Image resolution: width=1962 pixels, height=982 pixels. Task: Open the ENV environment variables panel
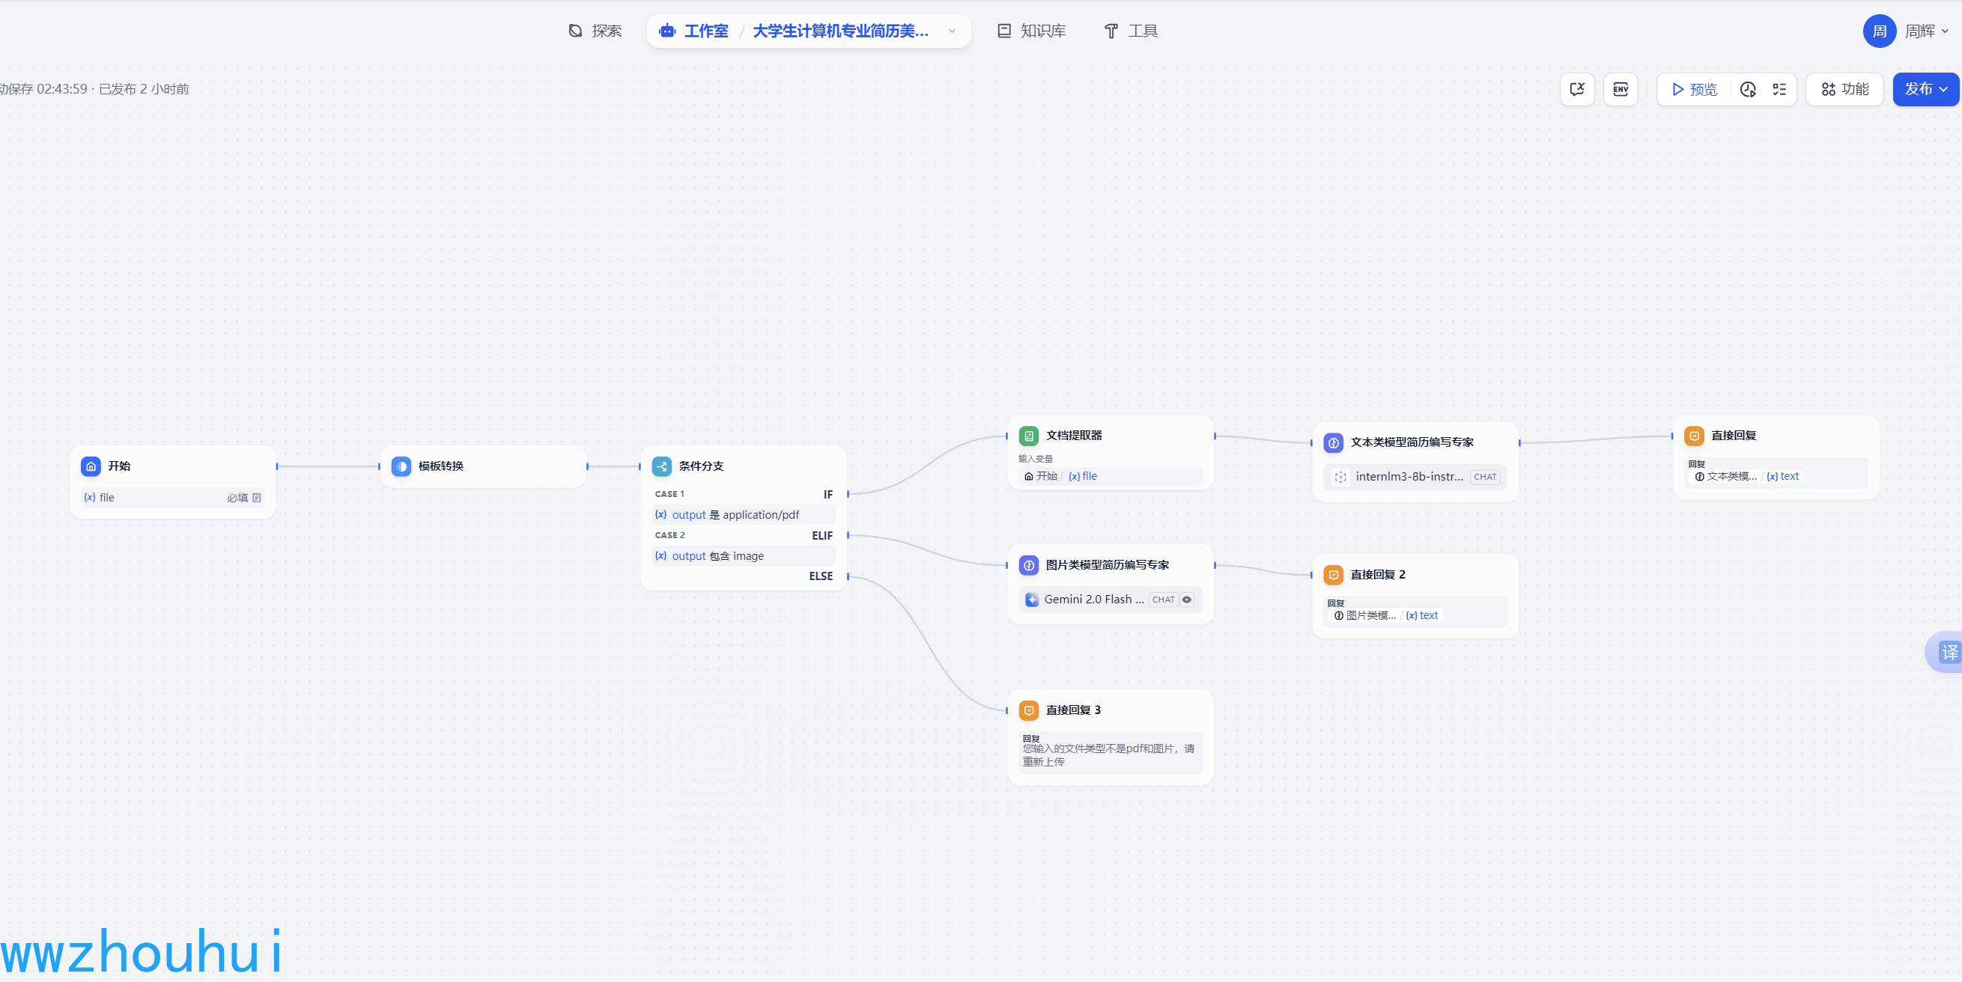pos(1620,90)
